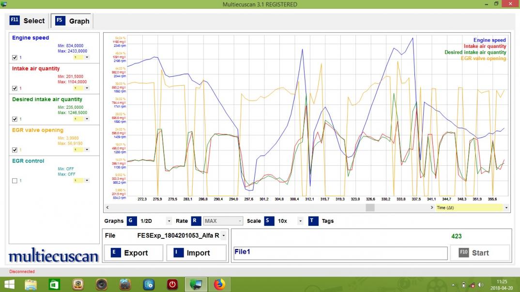
Task: Uncheck the Engine speed checkbox
Action: coord(15,58)
